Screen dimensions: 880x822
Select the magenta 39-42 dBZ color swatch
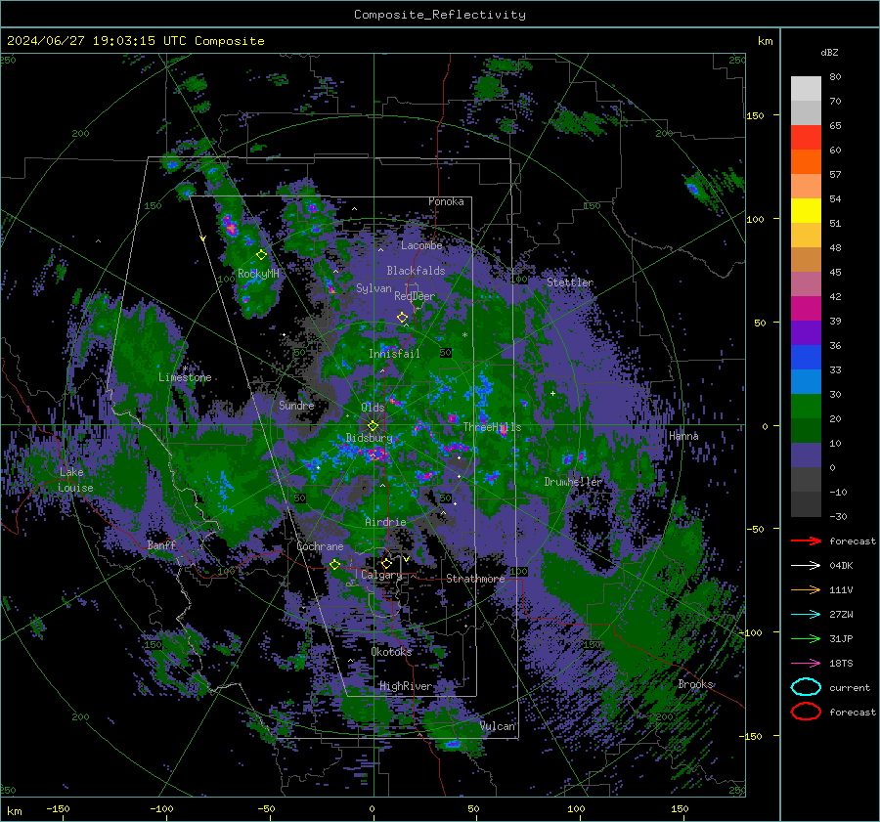[806, 308]
